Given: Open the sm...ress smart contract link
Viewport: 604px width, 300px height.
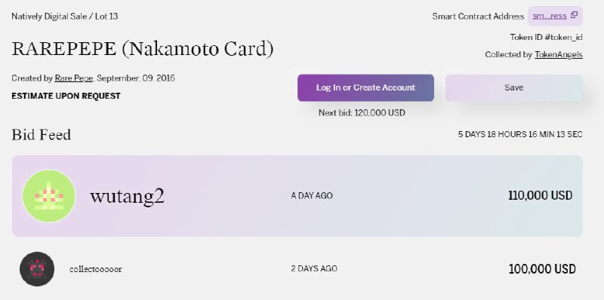Looking at the screenshot, I should (550, 16).
